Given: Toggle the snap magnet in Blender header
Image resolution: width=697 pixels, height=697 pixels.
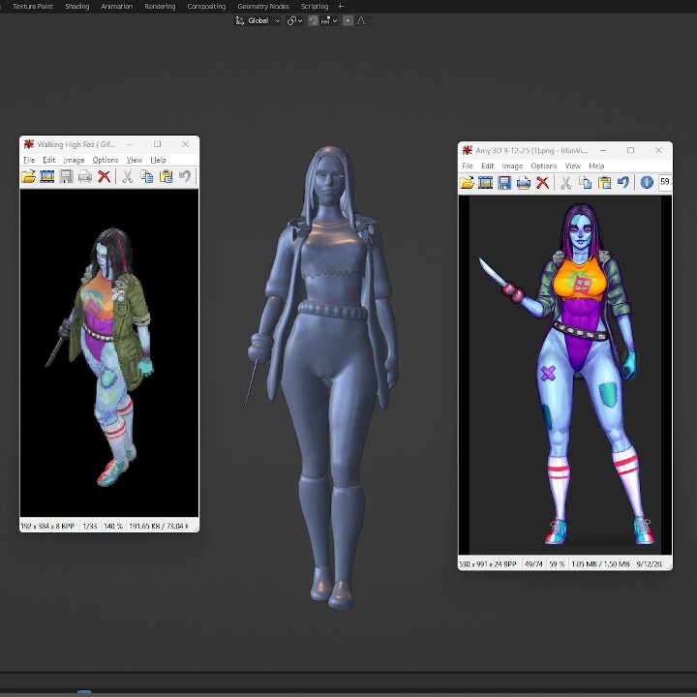Looking at the screenshot, I should tap(313, 20).
